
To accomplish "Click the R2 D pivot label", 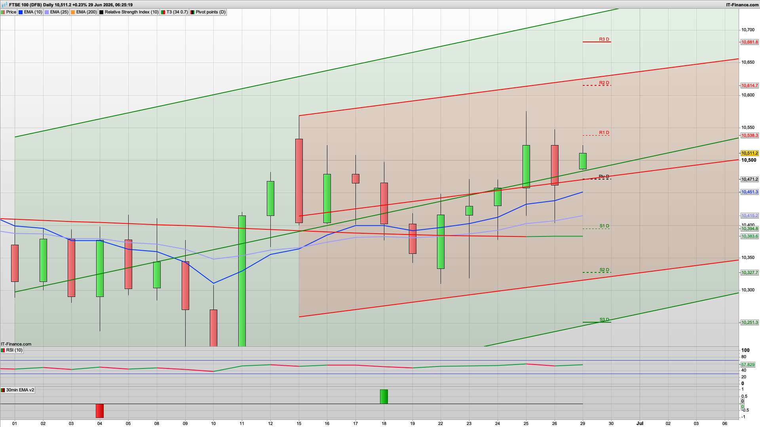I will (604, 83).
